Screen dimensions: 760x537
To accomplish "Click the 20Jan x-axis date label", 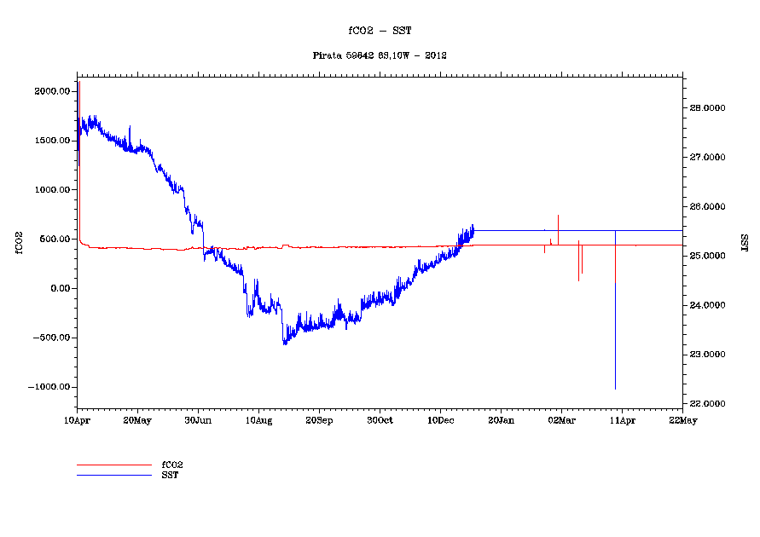I will [x=501, y=420].
